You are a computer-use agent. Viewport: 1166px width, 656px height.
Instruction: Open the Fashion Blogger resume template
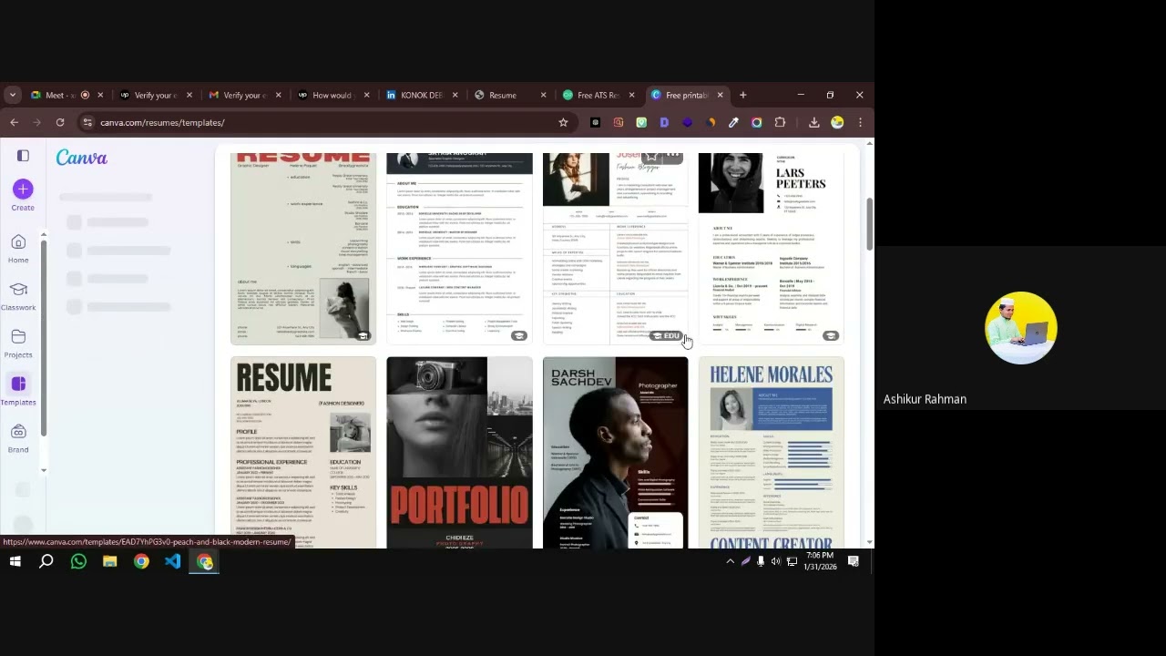[x=616, y=249]
